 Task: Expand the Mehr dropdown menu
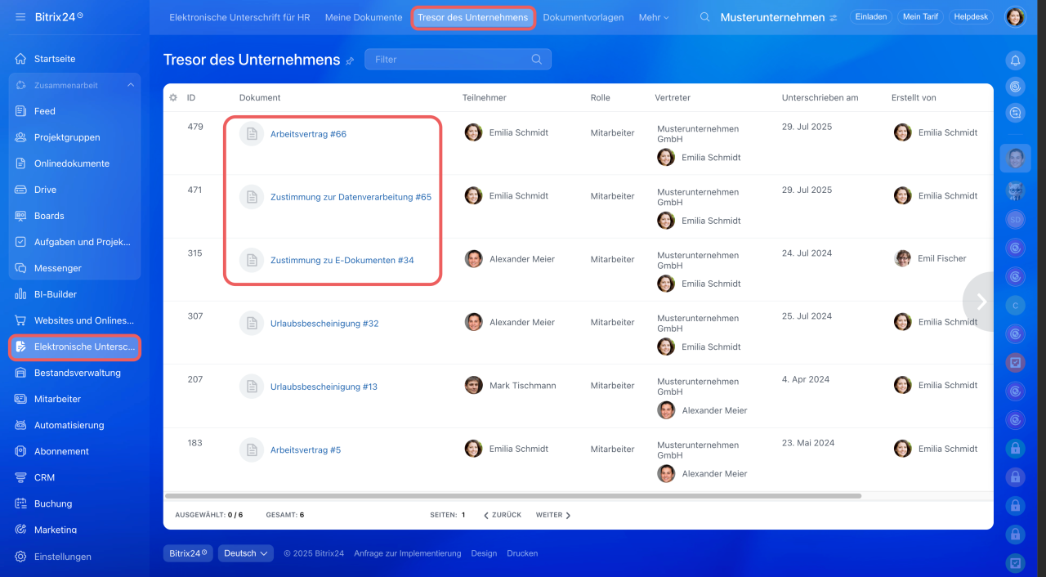[654, 17]
